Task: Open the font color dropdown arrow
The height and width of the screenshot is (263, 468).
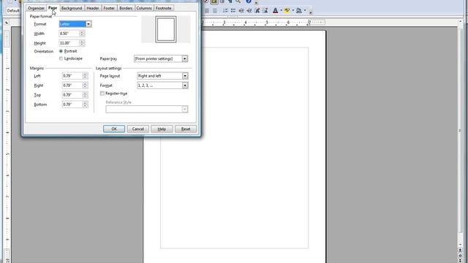Action: point(281,10)
